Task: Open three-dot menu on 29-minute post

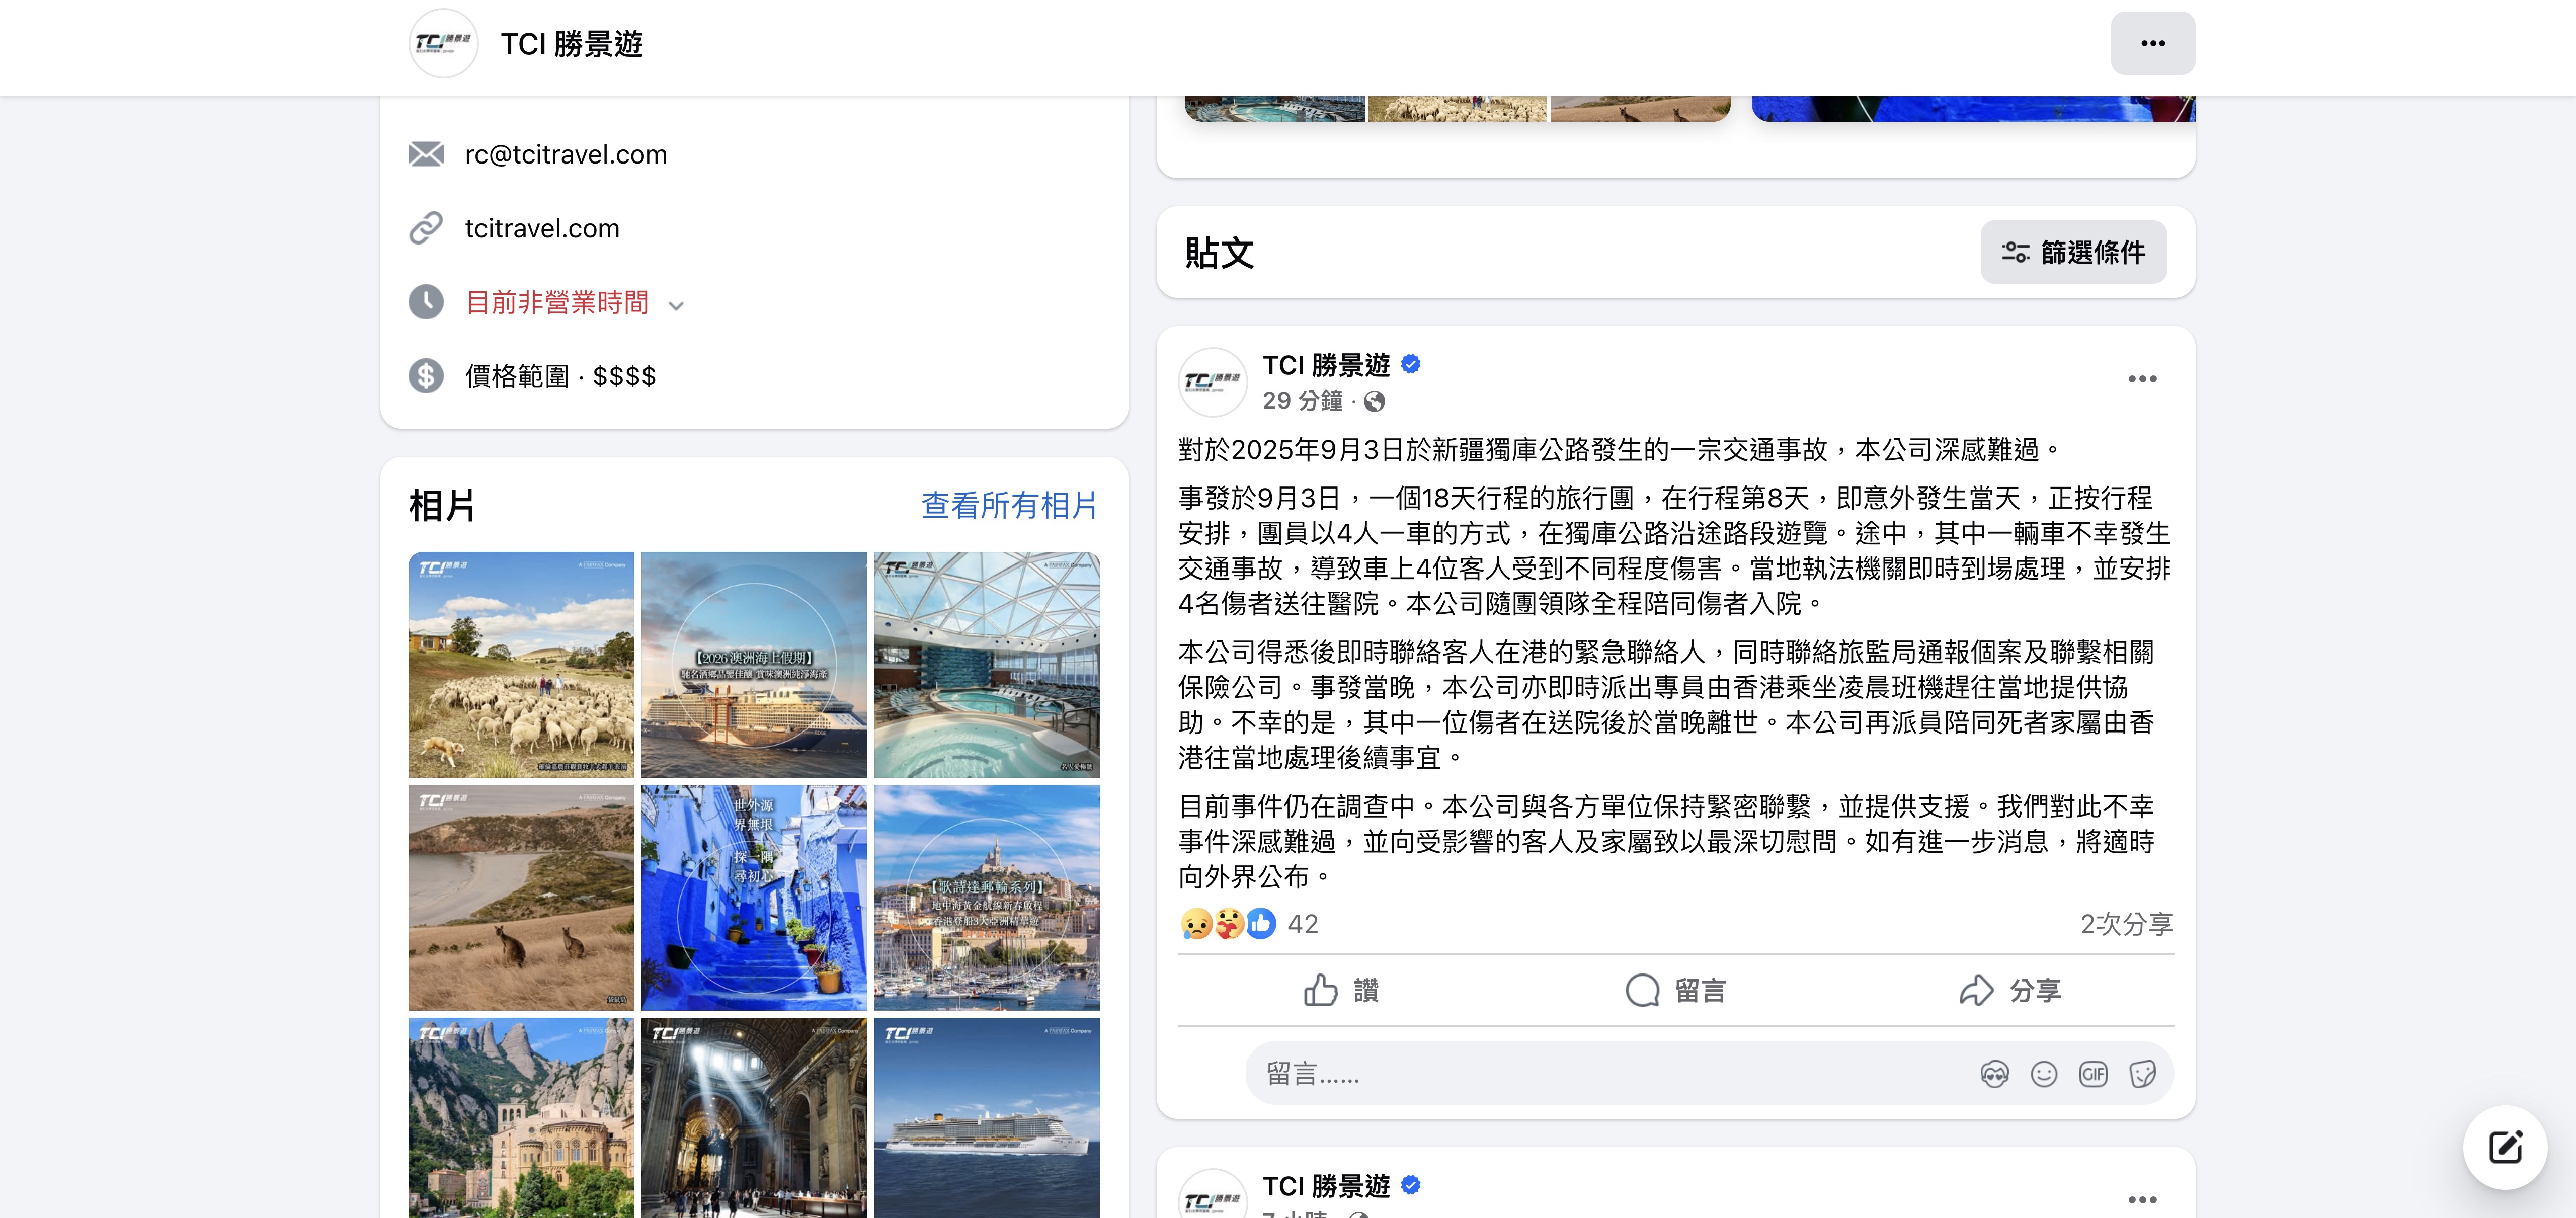Action: [x=2142, y=379]
